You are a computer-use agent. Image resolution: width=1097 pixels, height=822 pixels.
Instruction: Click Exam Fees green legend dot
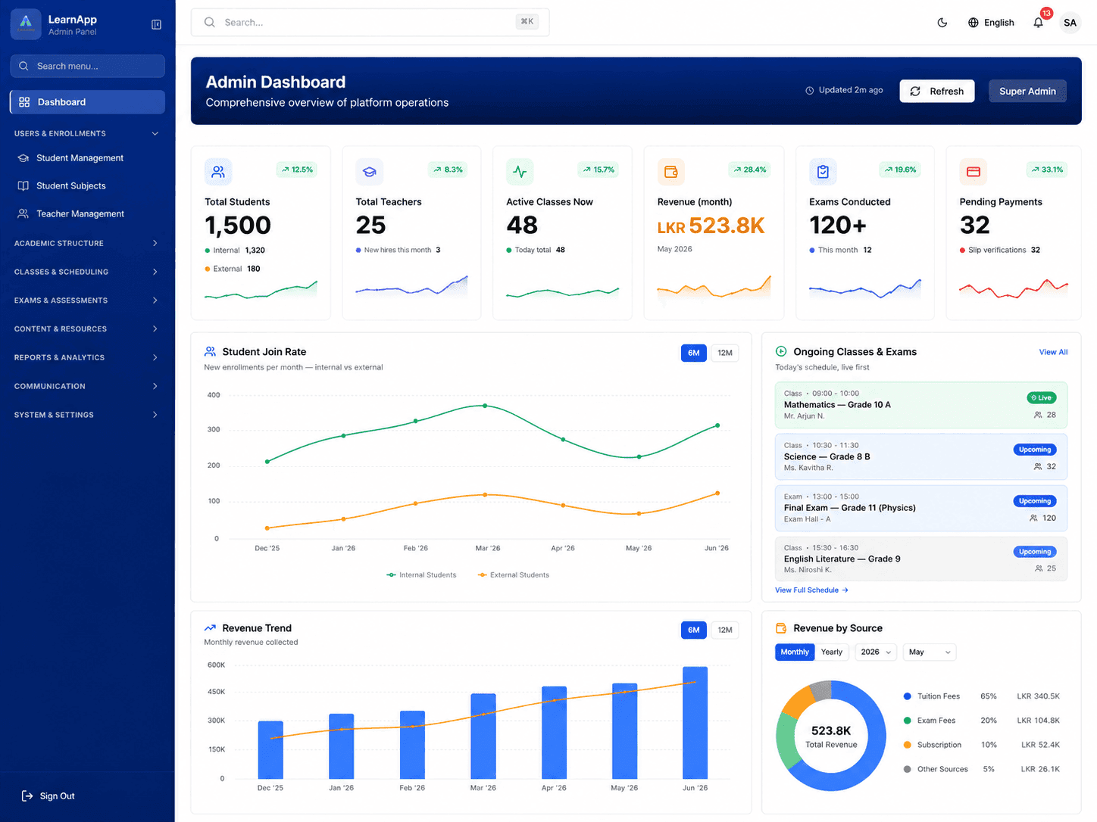908,721
